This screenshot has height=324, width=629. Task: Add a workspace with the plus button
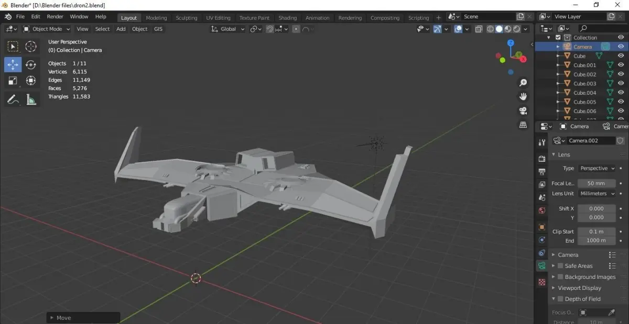[439, 18]
